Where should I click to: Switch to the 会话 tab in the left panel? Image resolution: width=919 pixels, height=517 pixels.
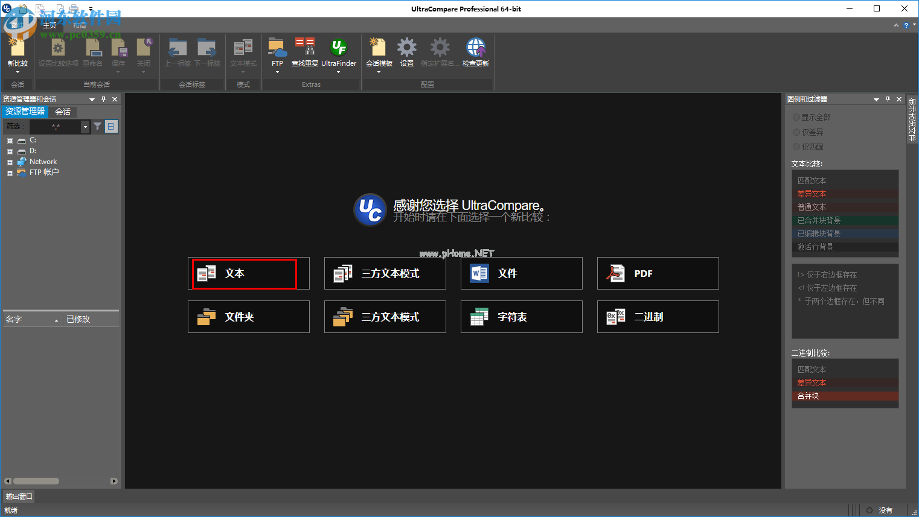coord(63,112)
